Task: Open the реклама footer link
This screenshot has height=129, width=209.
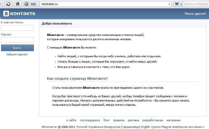Action: pos(133,120)
